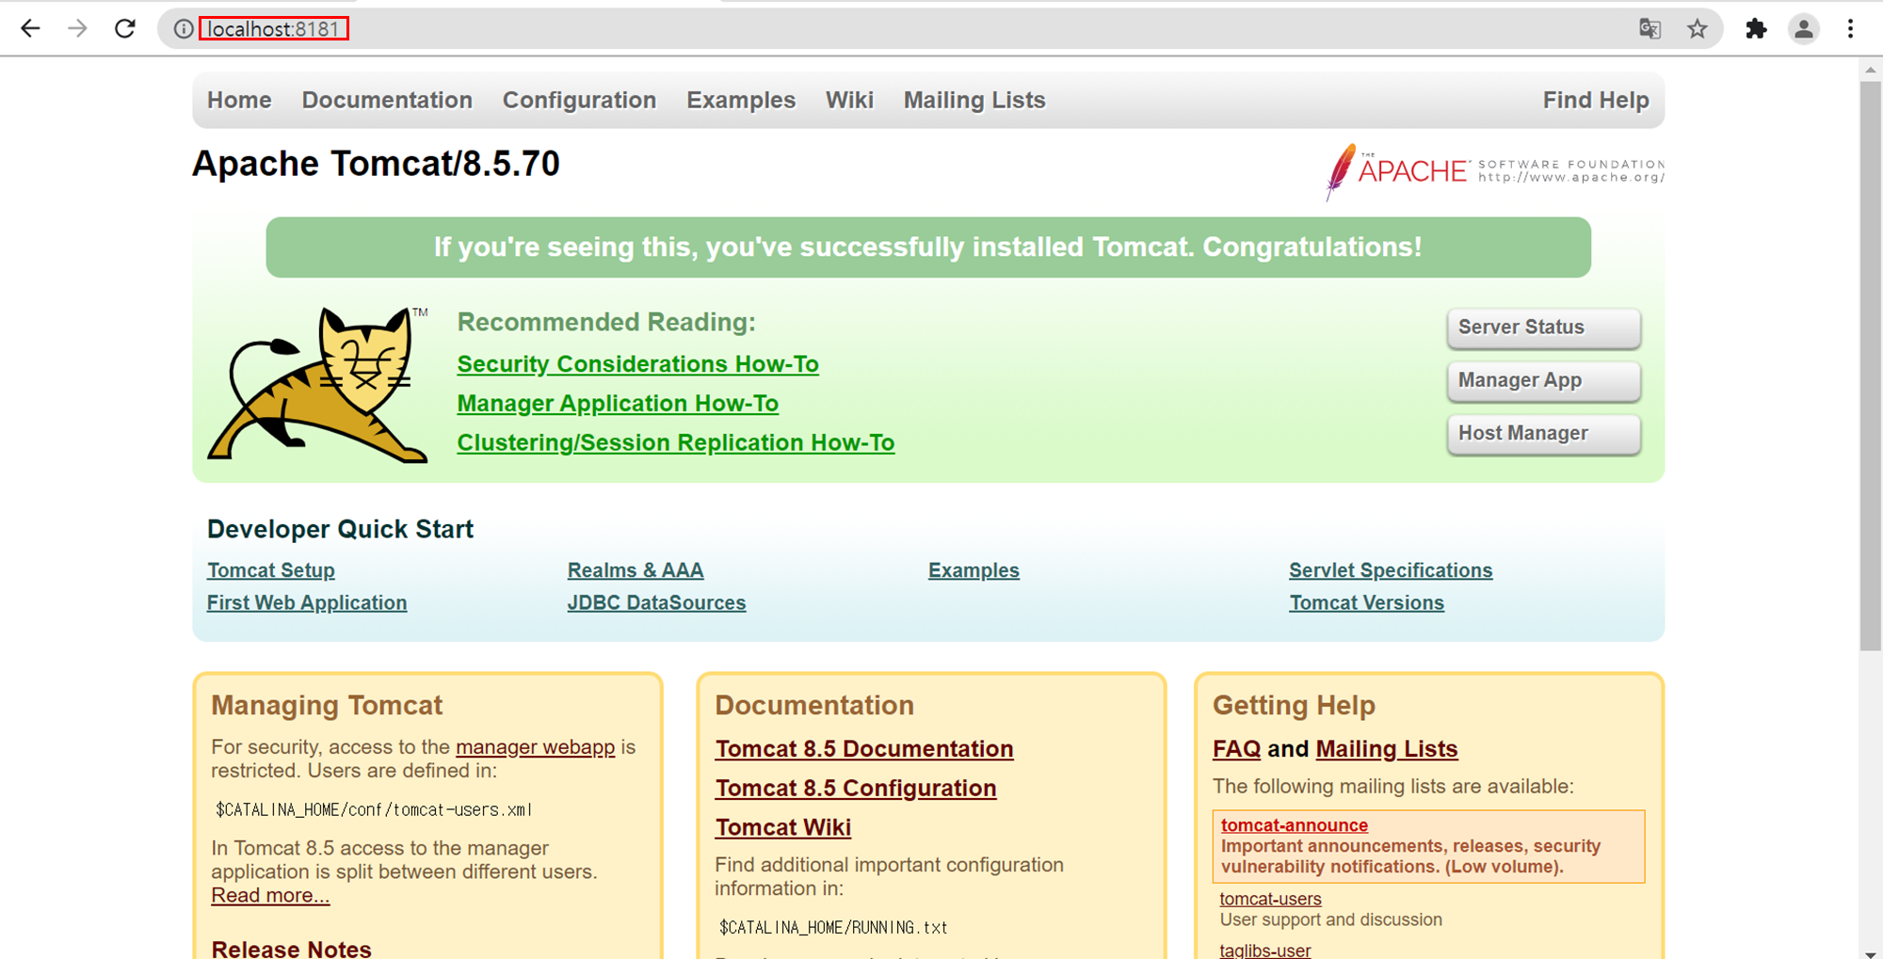Screen dimensions: 1883x959
Task: Open Configuration in the navigation bar
Action: [579, 100]
